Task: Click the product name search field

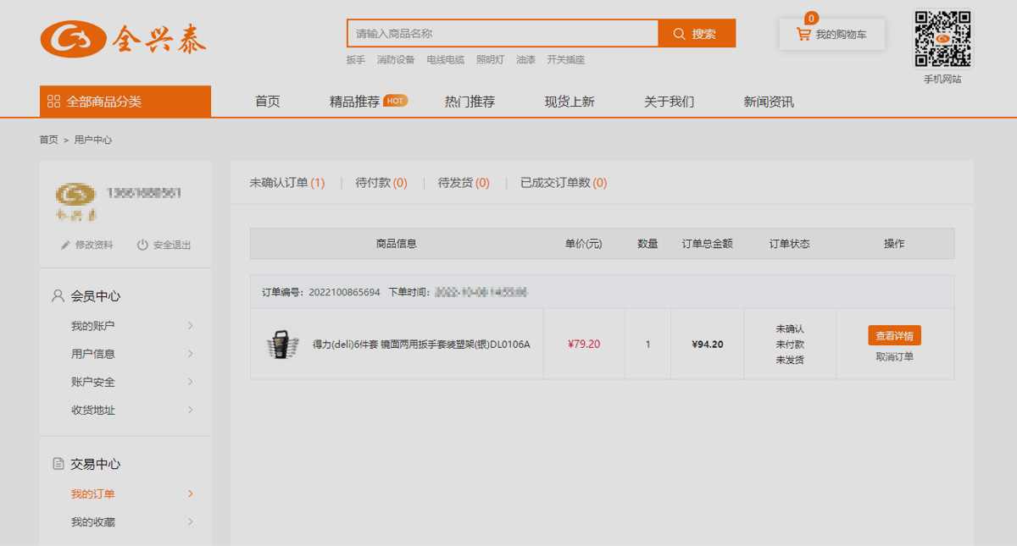Action: pyautogui.click(x=502, y=34)
